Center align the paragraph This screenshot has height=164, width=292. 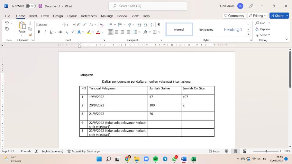(116, 32)
